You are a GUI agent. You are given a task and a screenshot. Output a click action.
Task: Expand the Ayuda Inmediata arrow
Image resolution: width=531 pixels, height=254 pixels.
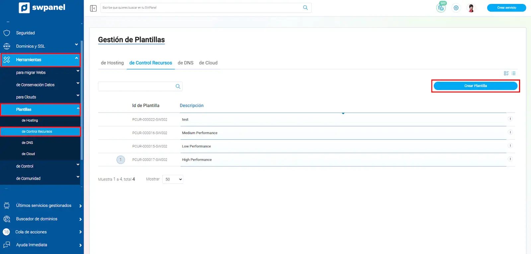(80, 245)
